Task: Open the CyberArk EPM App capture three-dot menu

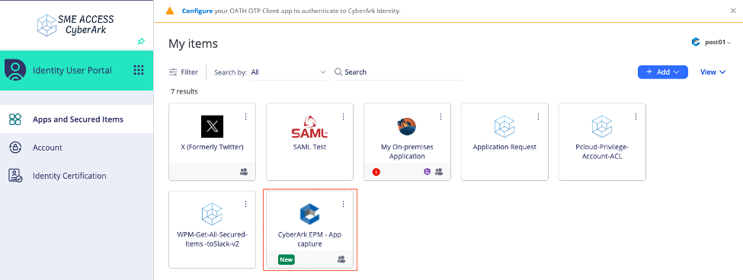Action: coord(344,204)
